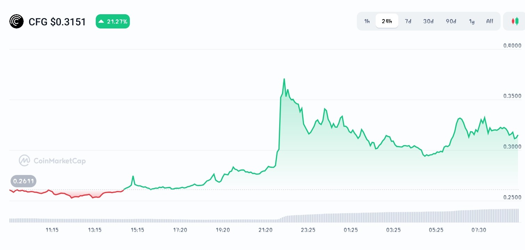Screen dimensions: 525x250
Task: Click the 19:20 time axis label
Action: 223,230
